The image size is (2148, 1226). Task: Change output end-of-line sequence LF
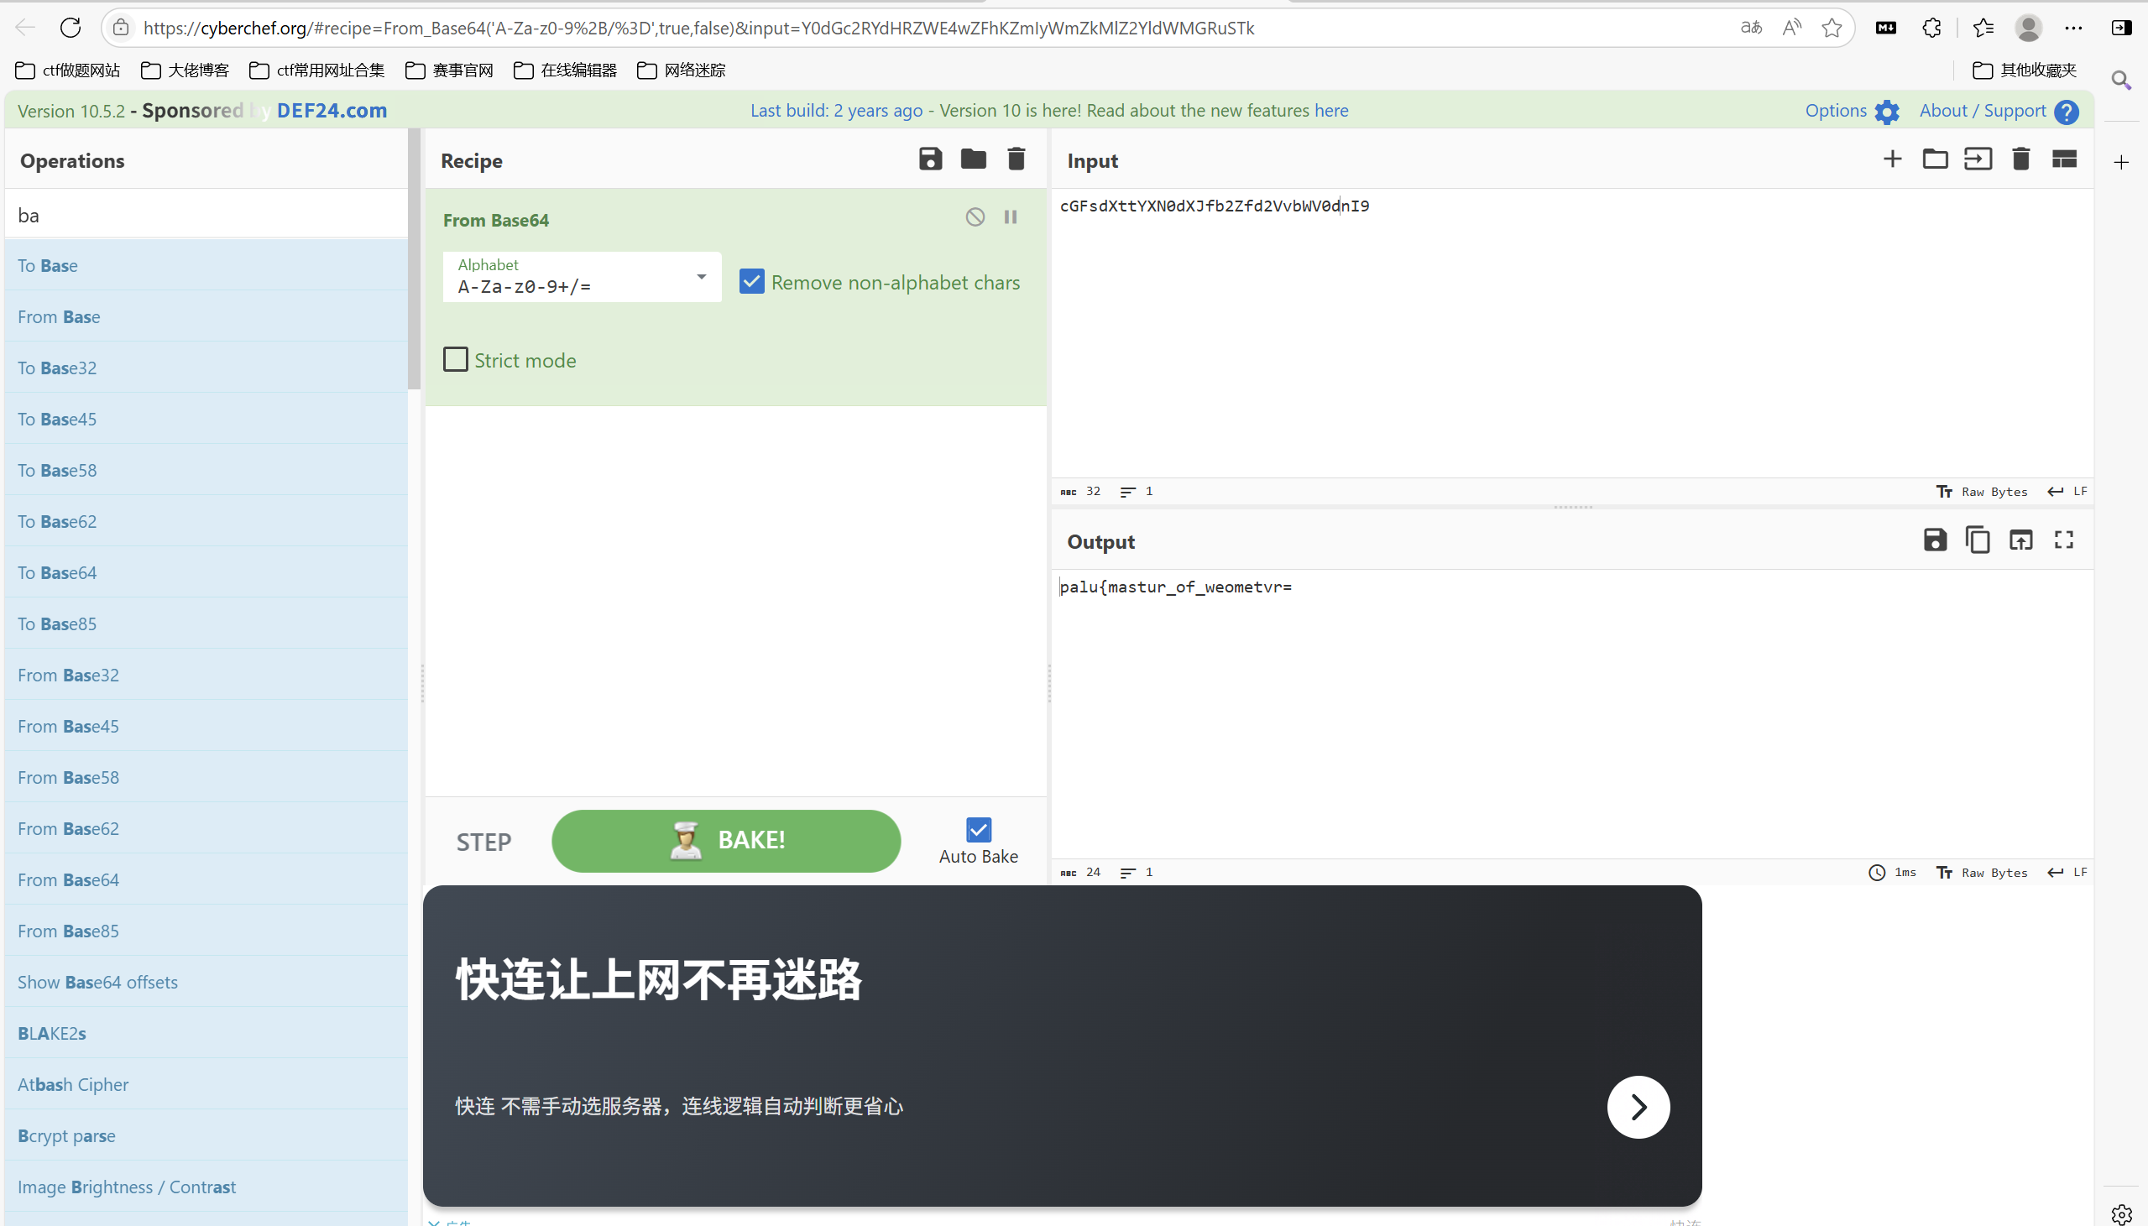click(x=2067, y=873)
